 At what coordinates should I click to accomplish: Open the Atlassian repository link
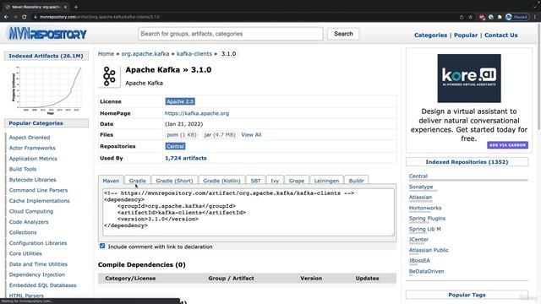420,197
